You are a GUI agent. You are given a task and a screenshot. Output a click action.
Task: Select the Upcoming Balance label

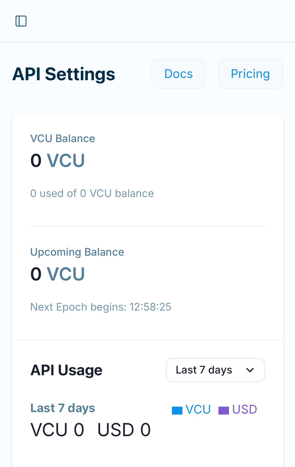tap(77, 252)
